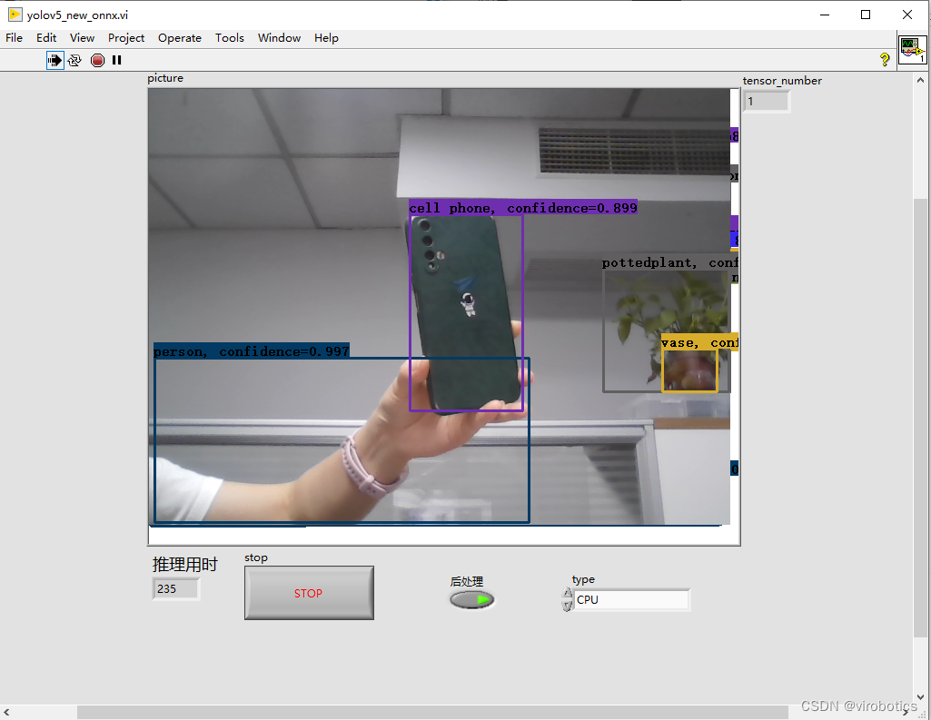Click the Run Continuously icon
This screenshot has height=720, width=931.
coord(74,60)
